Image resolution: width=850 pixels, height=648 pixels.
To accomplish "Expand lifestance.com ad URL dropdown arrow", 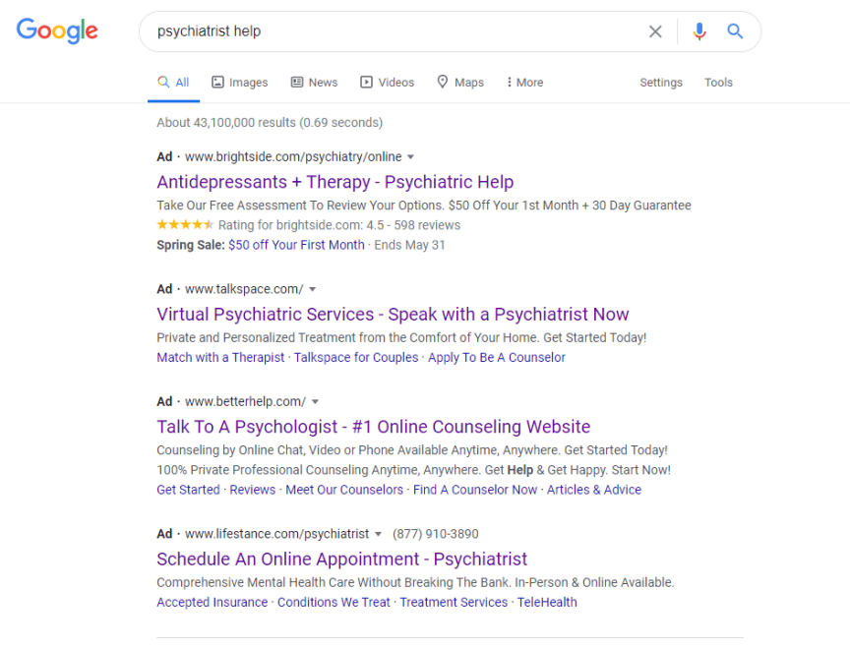I will (x=378, y=534).
